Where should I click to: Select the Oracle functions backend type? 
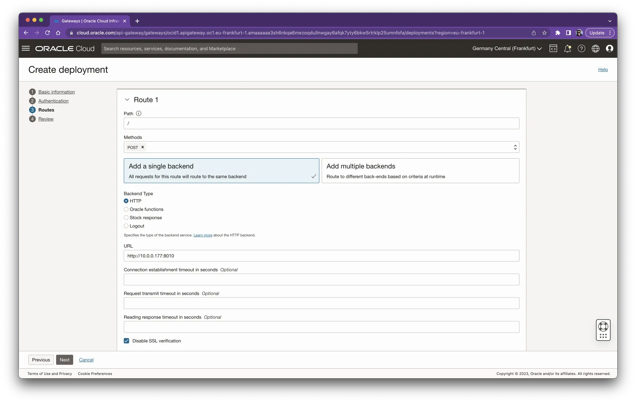[x=126, y=209]
